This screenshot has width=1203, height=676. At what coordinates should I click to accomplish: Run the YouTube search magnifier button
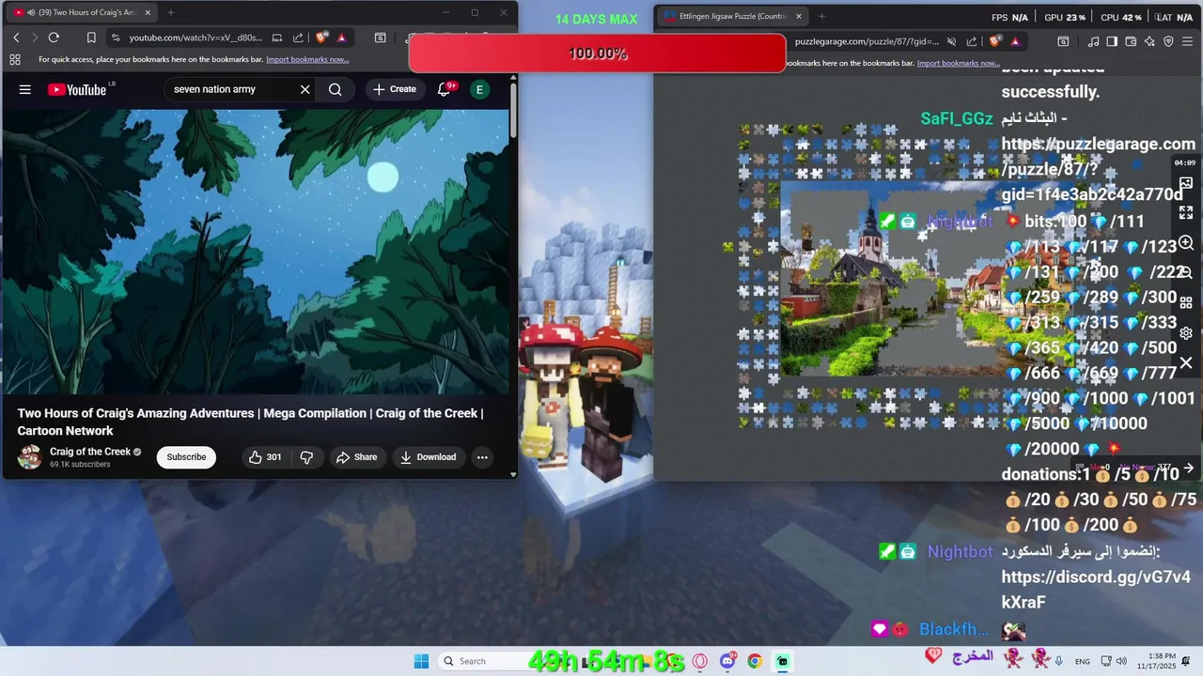click(336, 89)
